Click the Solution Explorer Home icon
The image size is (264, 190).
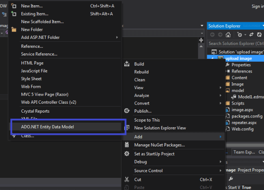click(228, 34)
